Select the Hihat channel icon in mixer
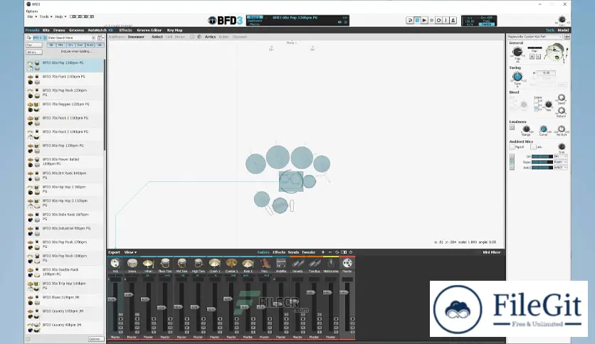This screenshot has height=344, width=595. click(x=148, y=263)
